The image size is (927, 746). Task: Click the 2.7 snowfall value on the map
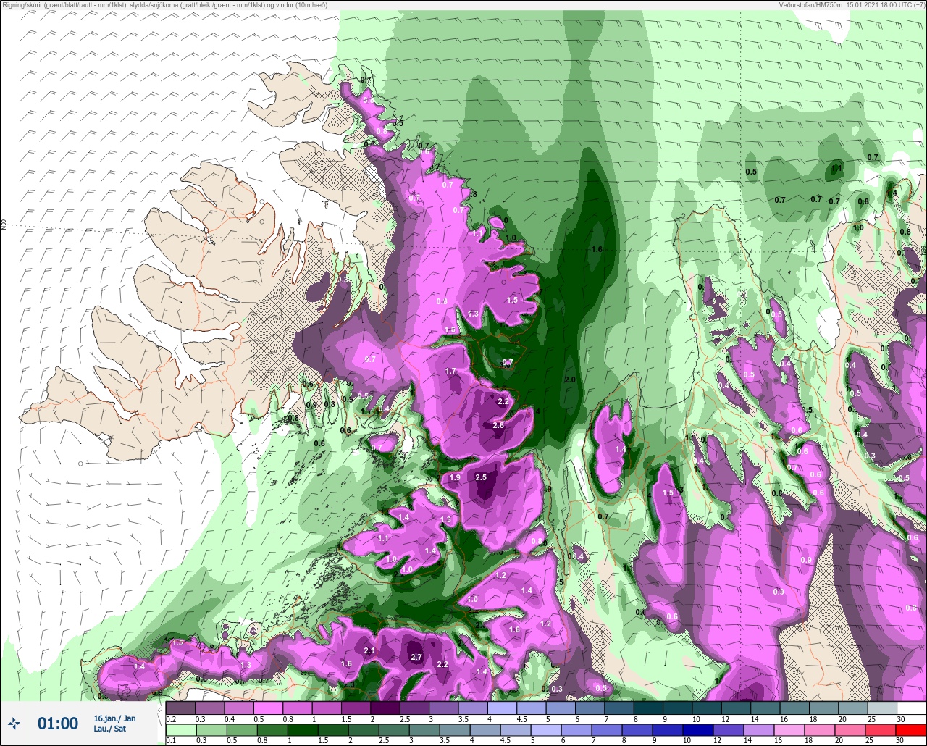(x=416, y=657)
